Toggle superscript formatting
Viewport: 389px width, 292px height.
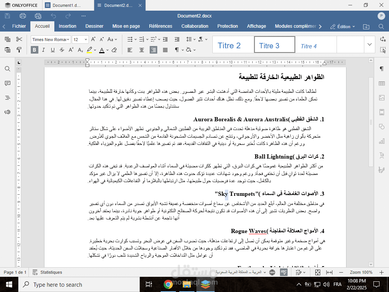pyautogui.click(x=71, y=50)
